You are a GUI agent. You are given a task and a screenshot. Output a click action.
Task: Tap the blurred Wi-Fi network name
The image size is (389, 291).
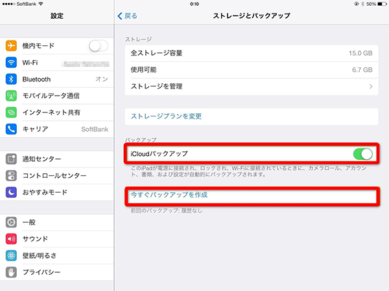(x=86, y=64)
